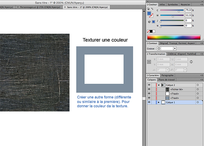Image resolution: width=204 pixels, height=146 pixels.
Task: Expand the Calque 1 layer
Action: tap(159, 102)
